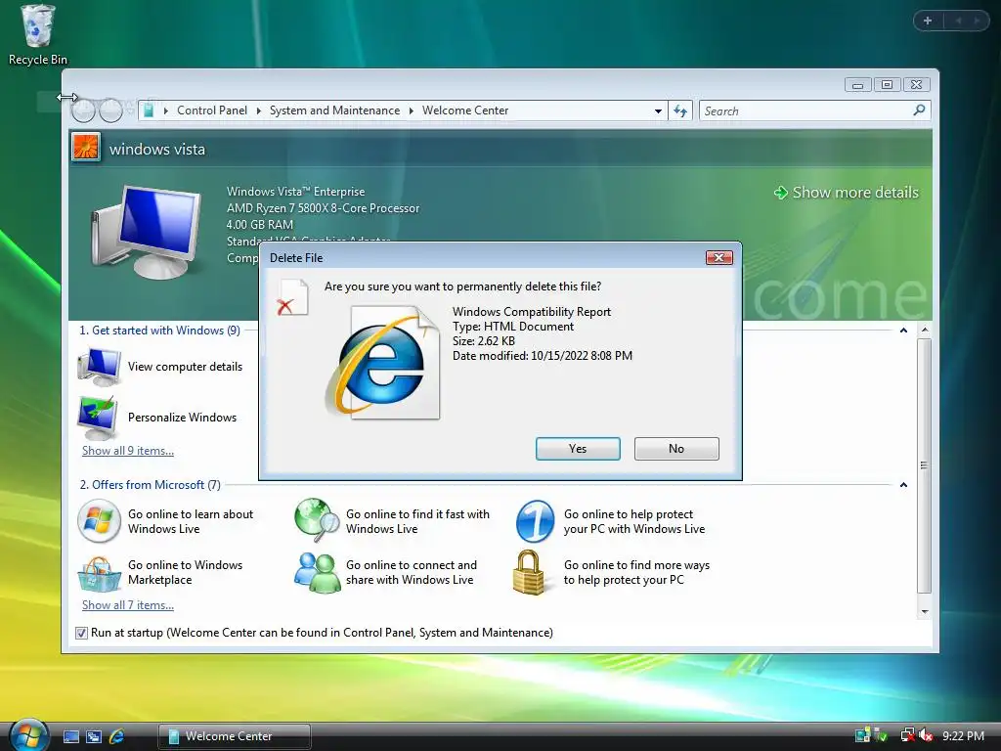Click the Offers from Microsoft heading

(x=150, y=485)
